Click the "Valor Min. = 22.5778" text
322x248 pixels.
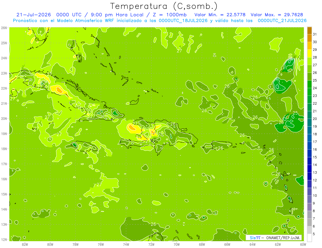(x=220, y=15)
